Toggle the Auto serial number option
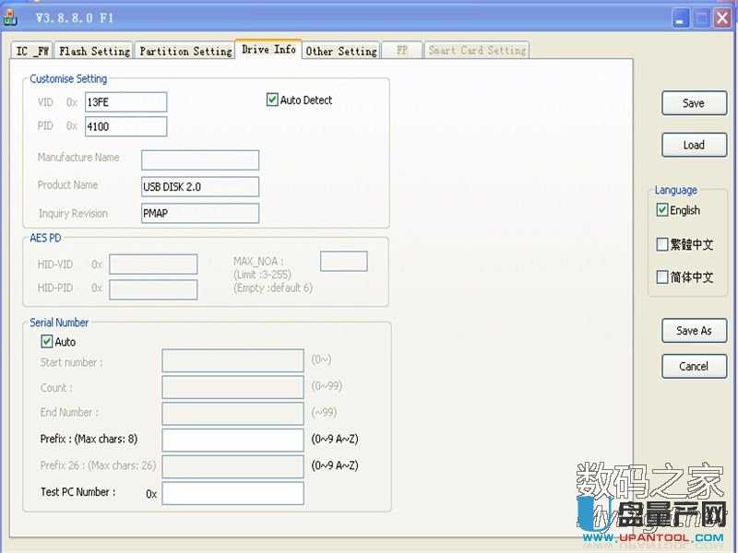 pyautogui.click(x=47, y=341)
